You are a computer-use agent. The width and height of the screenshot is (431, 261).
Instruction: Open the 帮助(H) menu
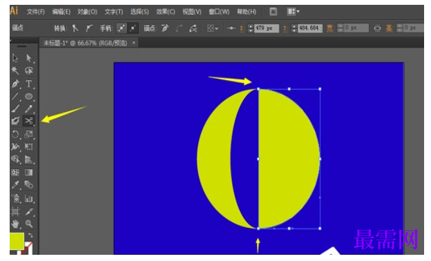[x=247, y=12]
